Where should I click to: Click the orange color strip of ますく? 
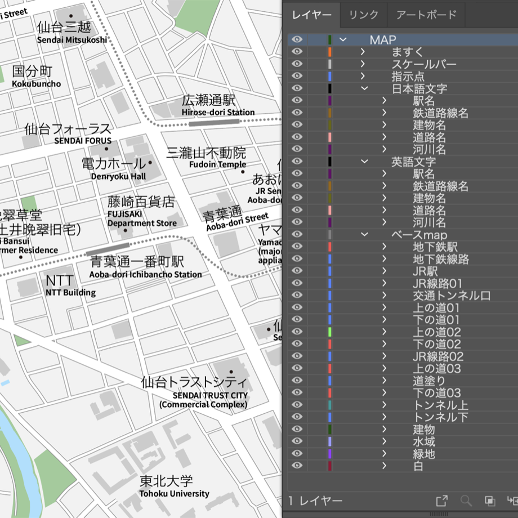[330, 52]
